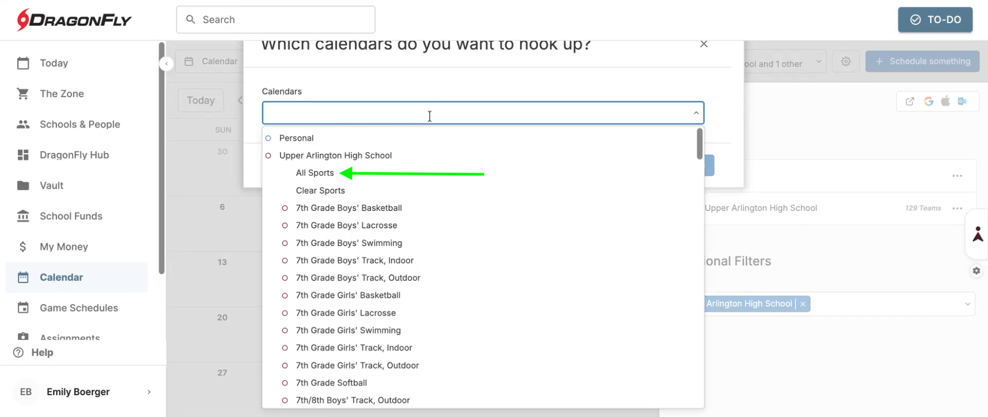The image size is (988, 417).
Task: Expand the additional filters dropdown arrow
Action: click(967, 304)
